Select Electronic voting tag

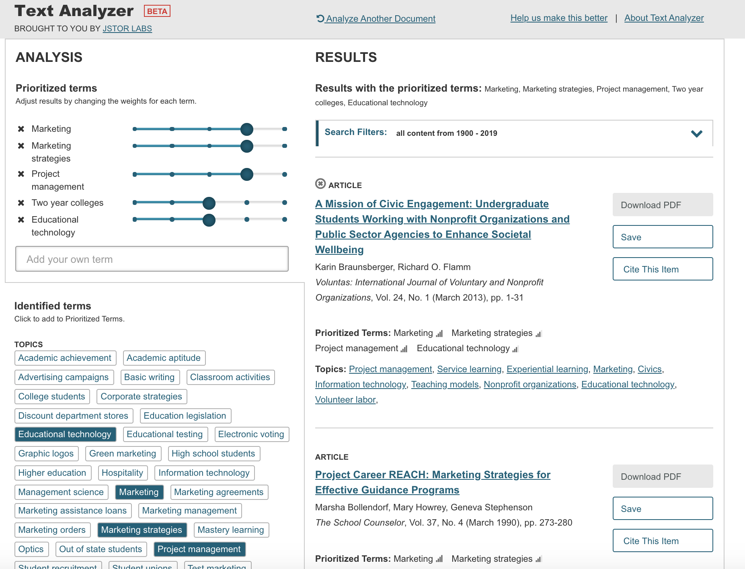point(252,434)
